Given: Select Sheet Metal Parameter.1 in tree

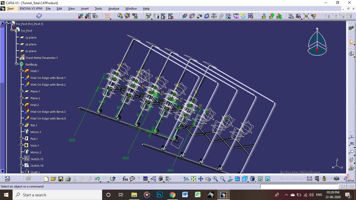Looking at the screenshot, I should (x=41, y=58).
